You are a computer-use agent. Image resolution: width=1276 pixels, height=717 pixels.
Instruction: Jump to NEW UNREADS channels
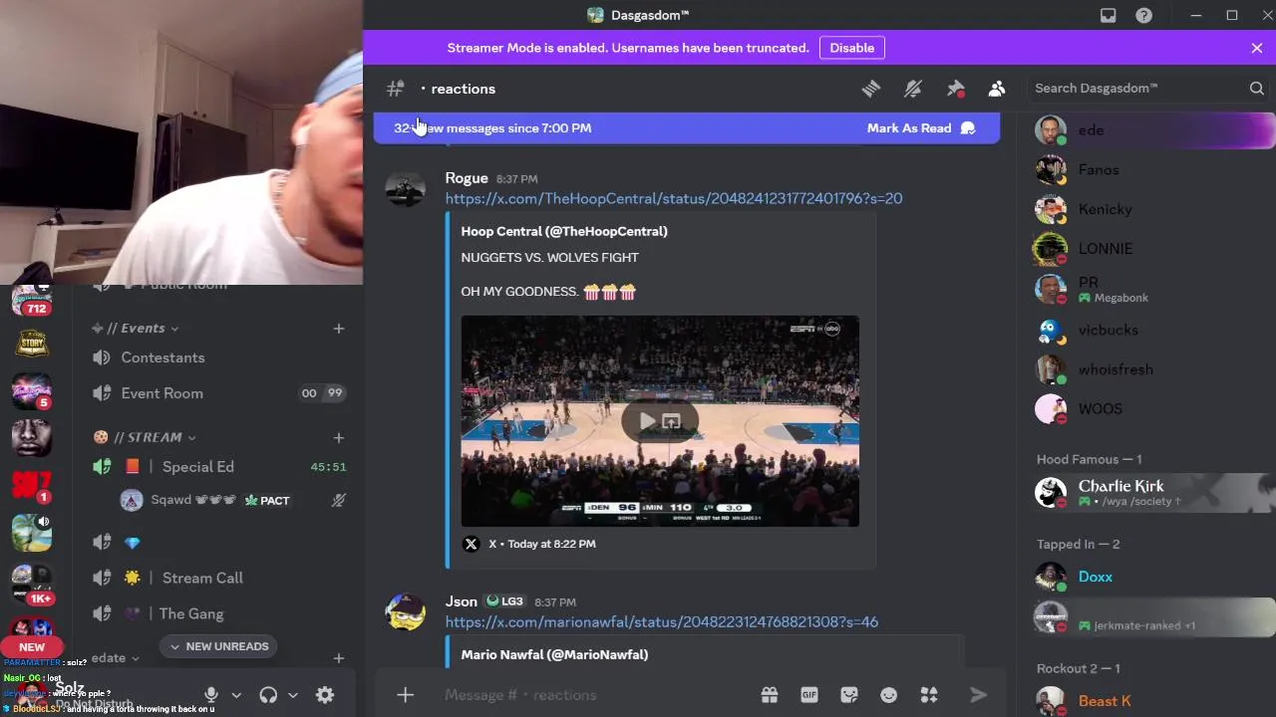point(218,646)
